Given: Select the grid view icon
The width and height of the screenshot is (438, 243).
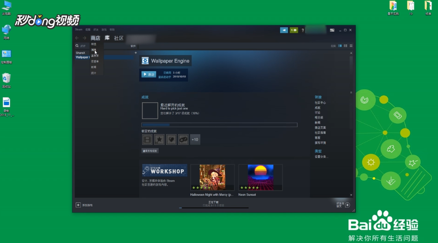Looking at the screenshot, I should 351,46.
